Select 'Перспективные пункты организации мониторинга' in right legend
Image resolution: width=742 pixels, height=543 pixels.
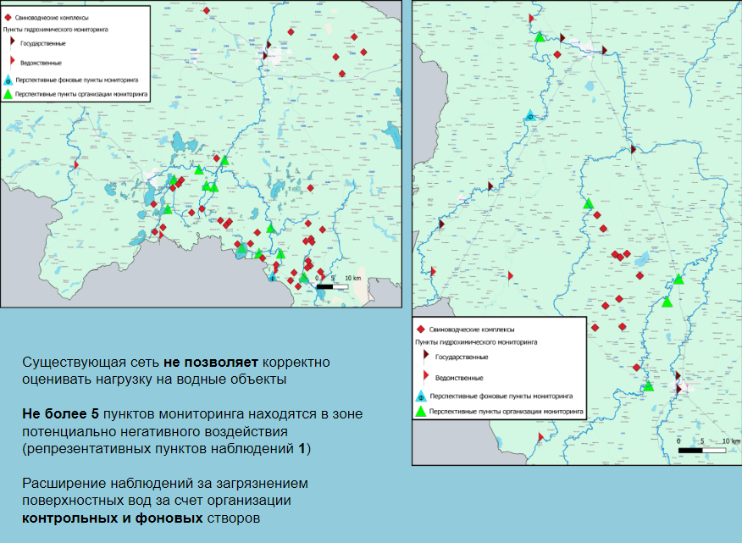click(x=507, y=412)
